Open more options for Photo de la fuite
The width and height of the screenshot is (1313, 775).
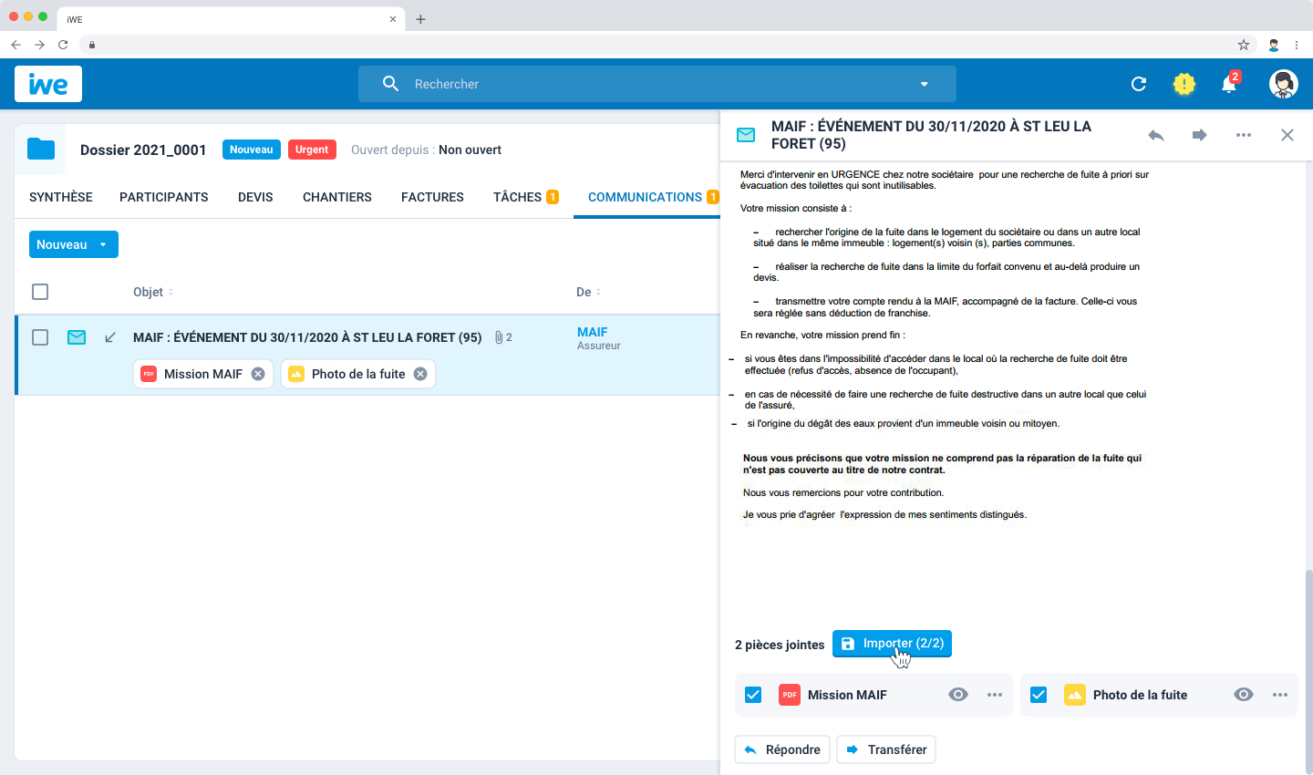coord(1280,695)
